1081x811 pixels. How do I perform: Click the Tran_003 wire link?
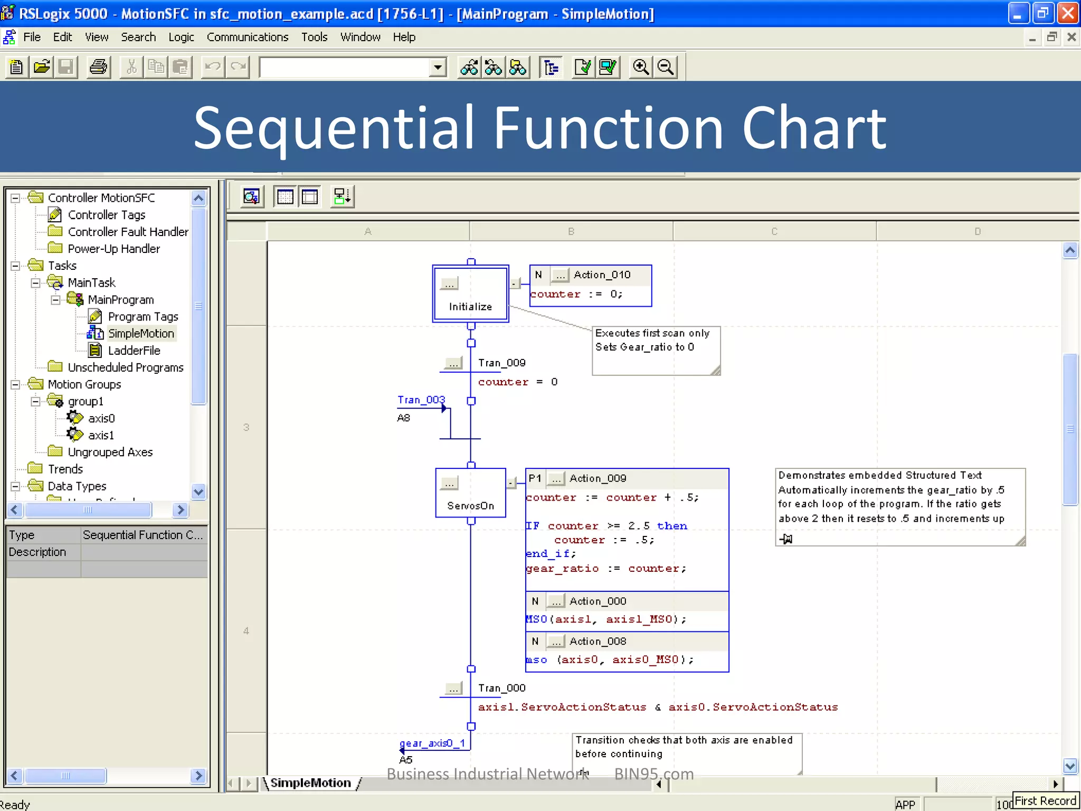coord(421,400)
